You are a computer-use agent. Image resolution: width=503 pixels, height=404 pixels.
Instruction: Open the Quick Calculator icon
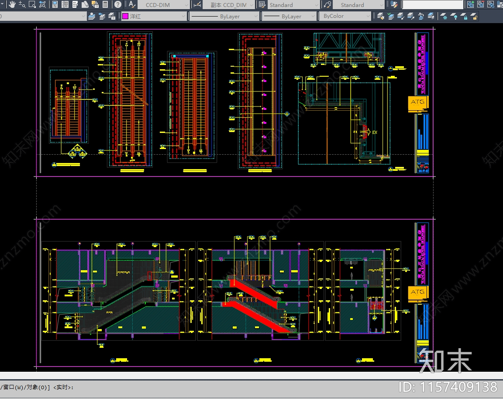(x=105, y=5)
